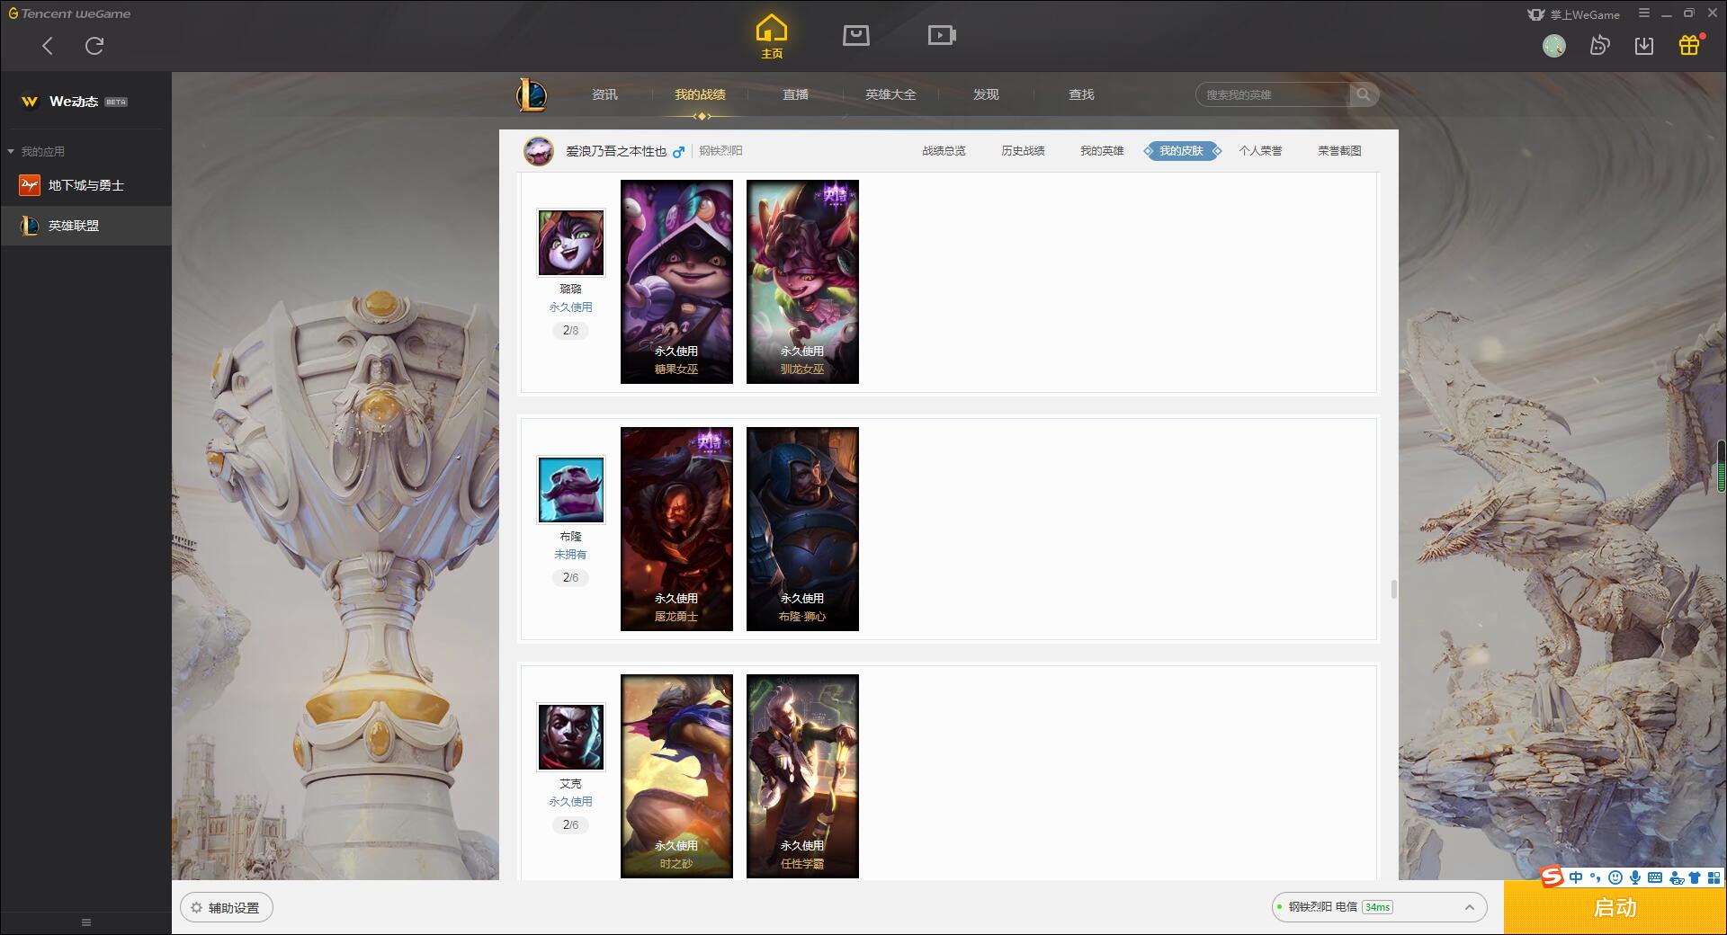Viewport: 1727px width, 935px height.
Task: Click the sidebar bottom collapse handle
Action: [86, 922]
